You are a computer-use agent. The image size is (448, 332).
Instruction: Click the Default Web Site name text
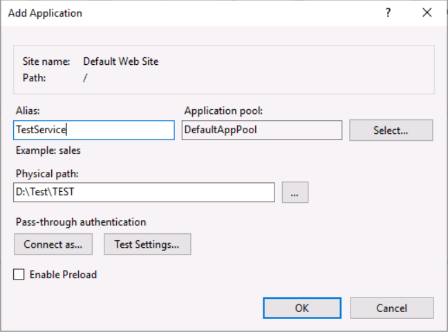(121, 61)
